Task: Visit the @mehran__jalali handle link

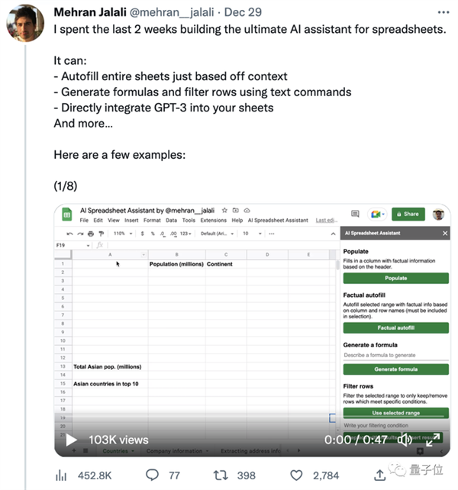Action: tap(172, 12)
